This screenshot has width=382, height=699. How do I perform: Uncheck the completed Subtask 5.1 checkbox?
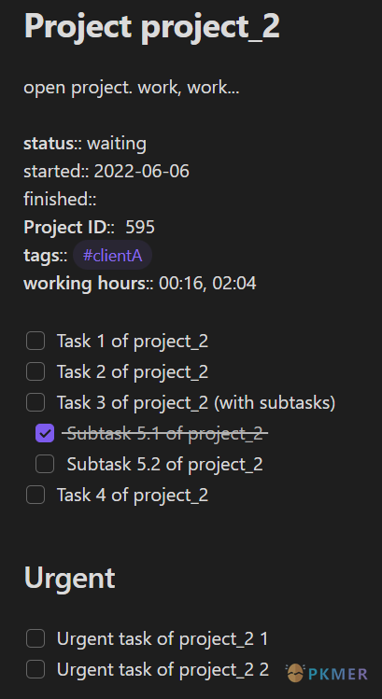coord(45,433)
